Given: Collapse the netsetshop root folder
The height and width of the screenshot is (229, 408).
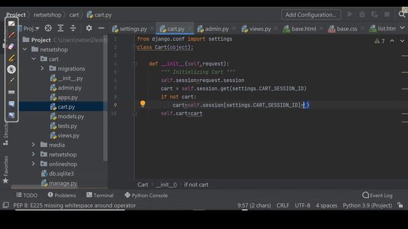Looking at the screenshot, I should click(25, 50).
